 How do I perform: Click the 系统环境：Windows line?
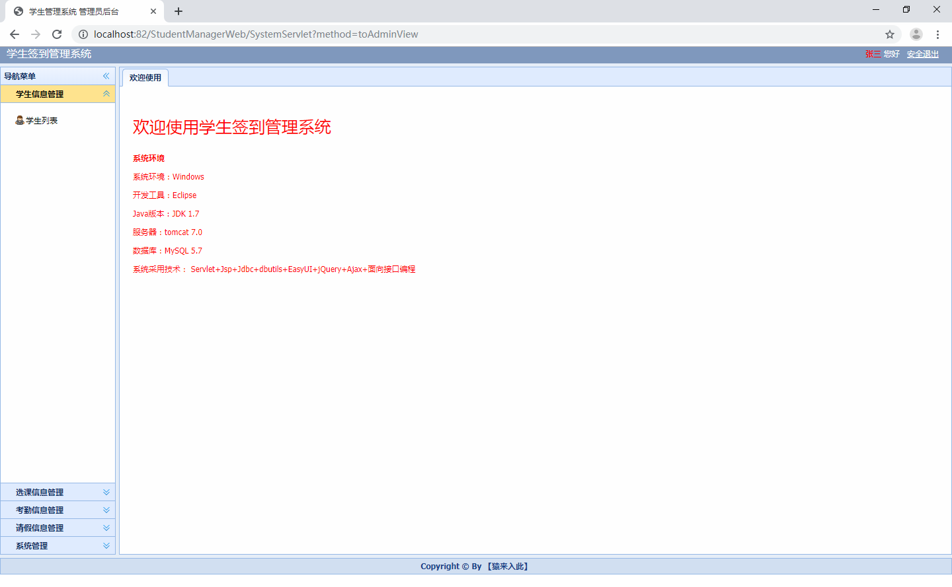[169, 177]
